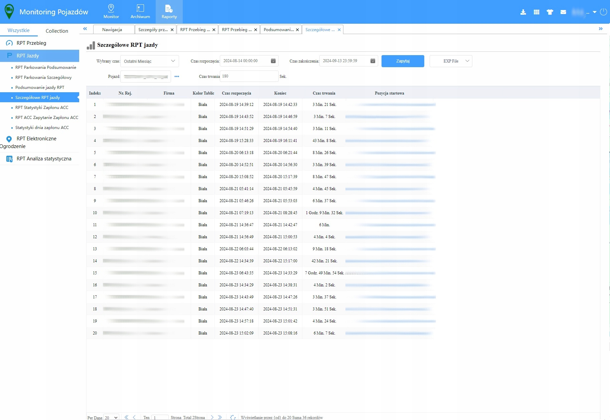This screenshot has height=420, width=610.
Task: Click the download icon in the header
Action: [x=523, y=12]
